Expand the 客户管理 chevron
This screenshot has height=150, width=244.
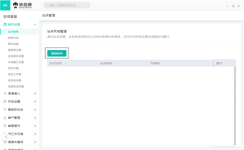coord(35,118)
